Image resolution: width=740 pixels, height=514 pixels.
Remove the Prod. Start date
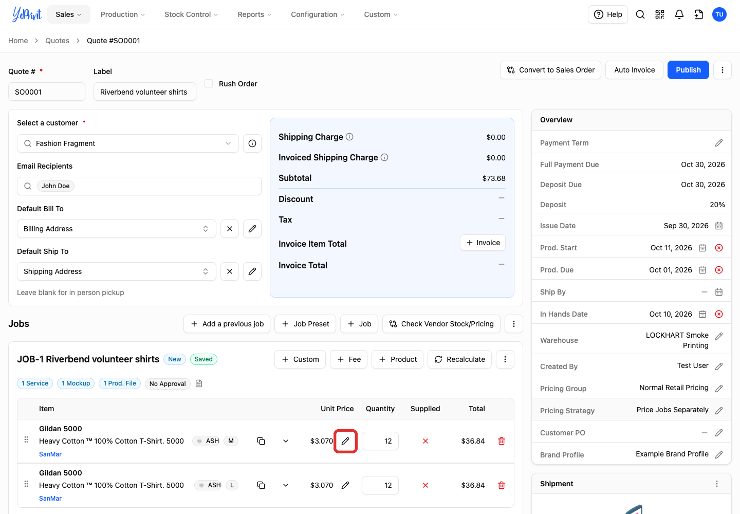(x=719, y=248)
